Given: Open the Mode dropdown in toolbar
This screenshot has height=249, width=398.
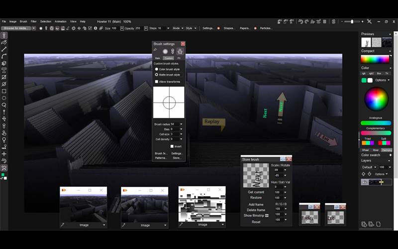Looking at the screenshot, I should tap(177, 28).
